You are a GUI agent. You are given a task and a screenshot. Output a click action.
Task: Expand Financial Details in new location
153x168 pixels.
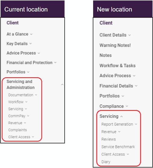click(x=136, y=86)
